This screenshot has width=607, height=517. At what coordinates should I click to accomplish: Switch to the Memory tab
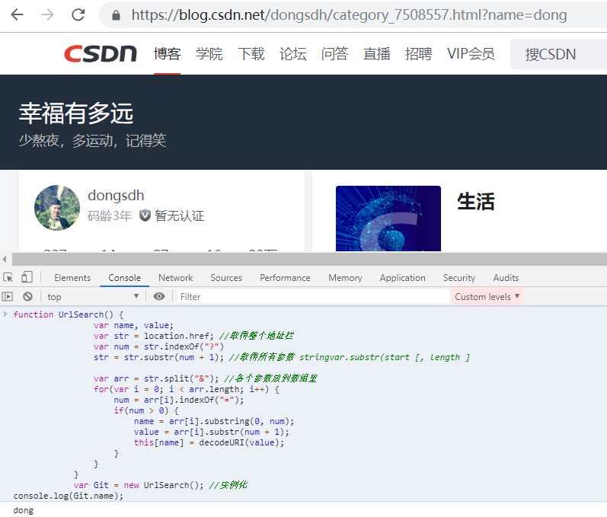[x=345, y=277]
